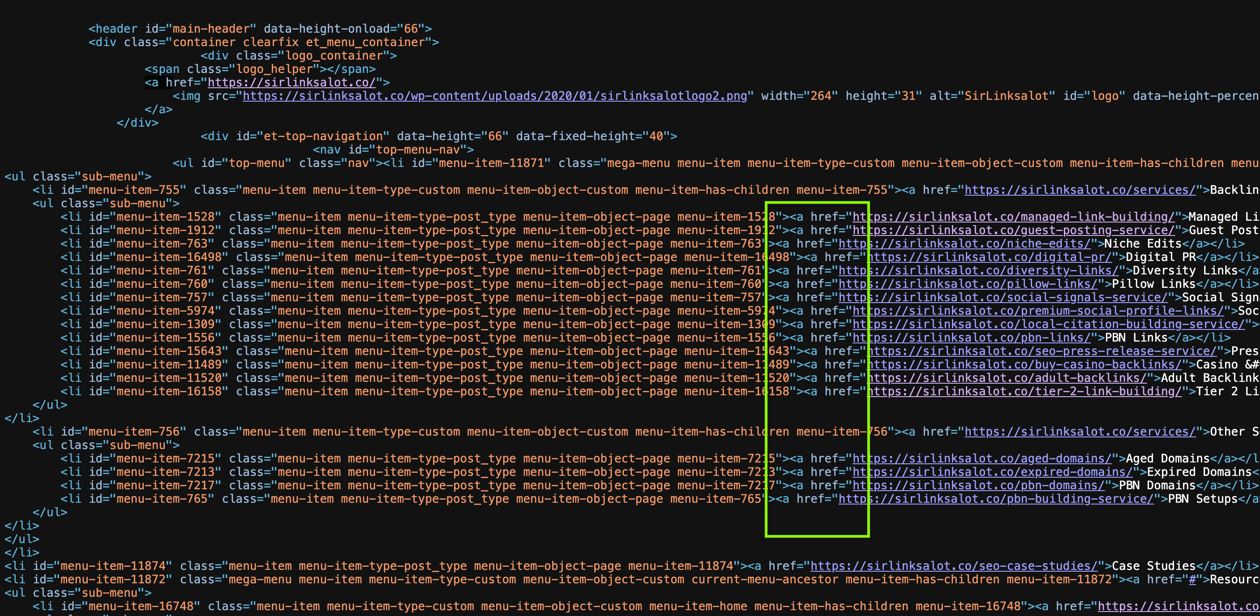The image size is (1260, 616).
Task: Click the tier-2-link-building URL
Action: pyautogui.click(x=1025, y=391)
